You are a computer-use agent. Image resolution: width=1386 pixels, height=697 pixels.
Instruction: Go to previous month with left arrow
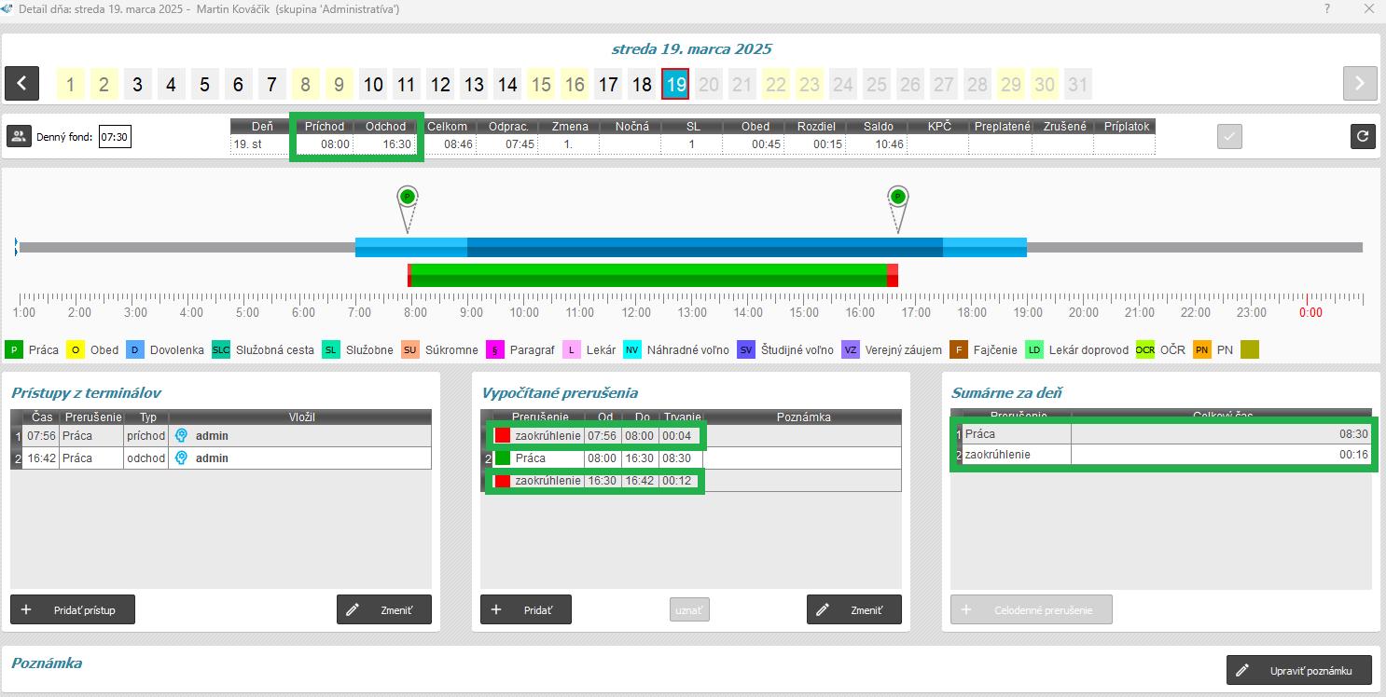[21, 83]
